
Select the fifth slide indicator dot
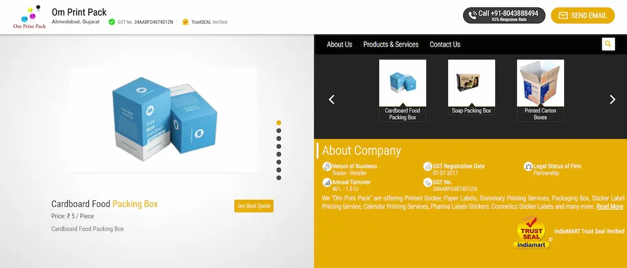point(279,154)
